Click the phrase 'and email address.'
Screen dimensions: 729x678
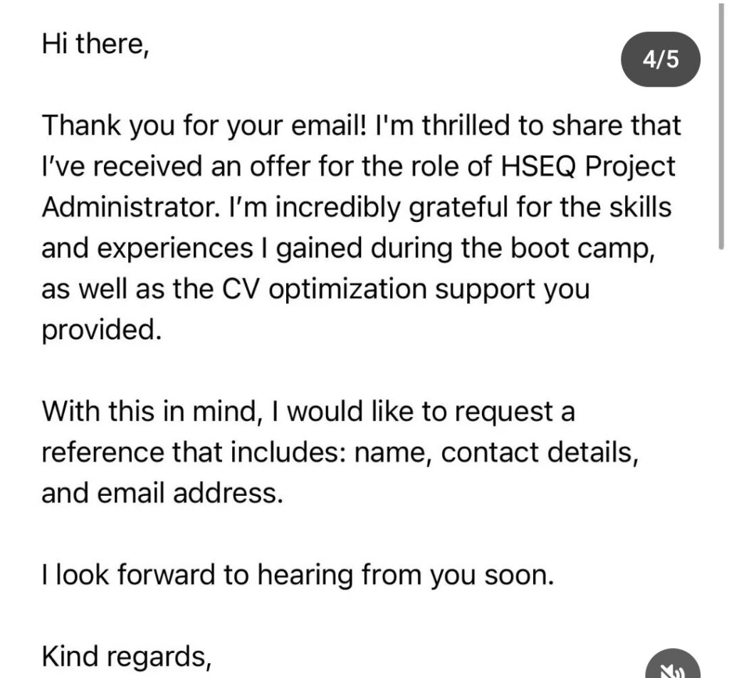(x=162, y=493)
